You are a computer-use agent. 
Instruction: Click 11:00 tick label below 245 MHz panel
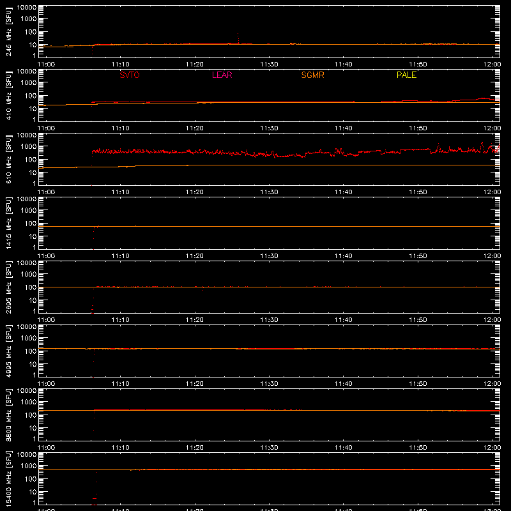coord(46,65)
